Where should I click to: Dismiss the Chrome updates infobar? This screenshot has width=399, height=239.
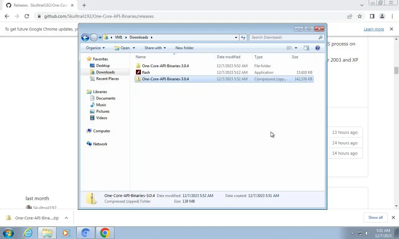pos(392,29)
